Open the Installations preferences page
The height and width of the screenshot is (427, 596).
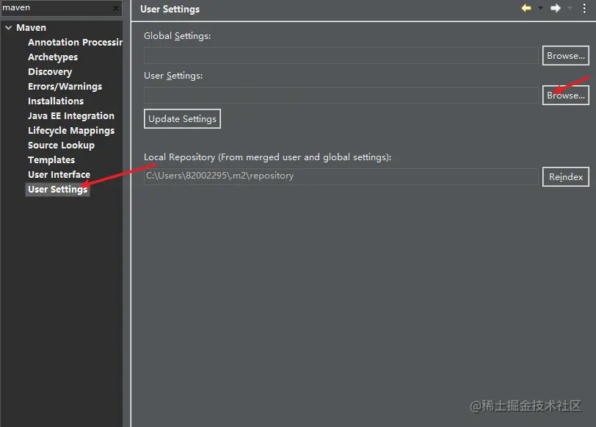pyautogui.click(x=56, y=101)
